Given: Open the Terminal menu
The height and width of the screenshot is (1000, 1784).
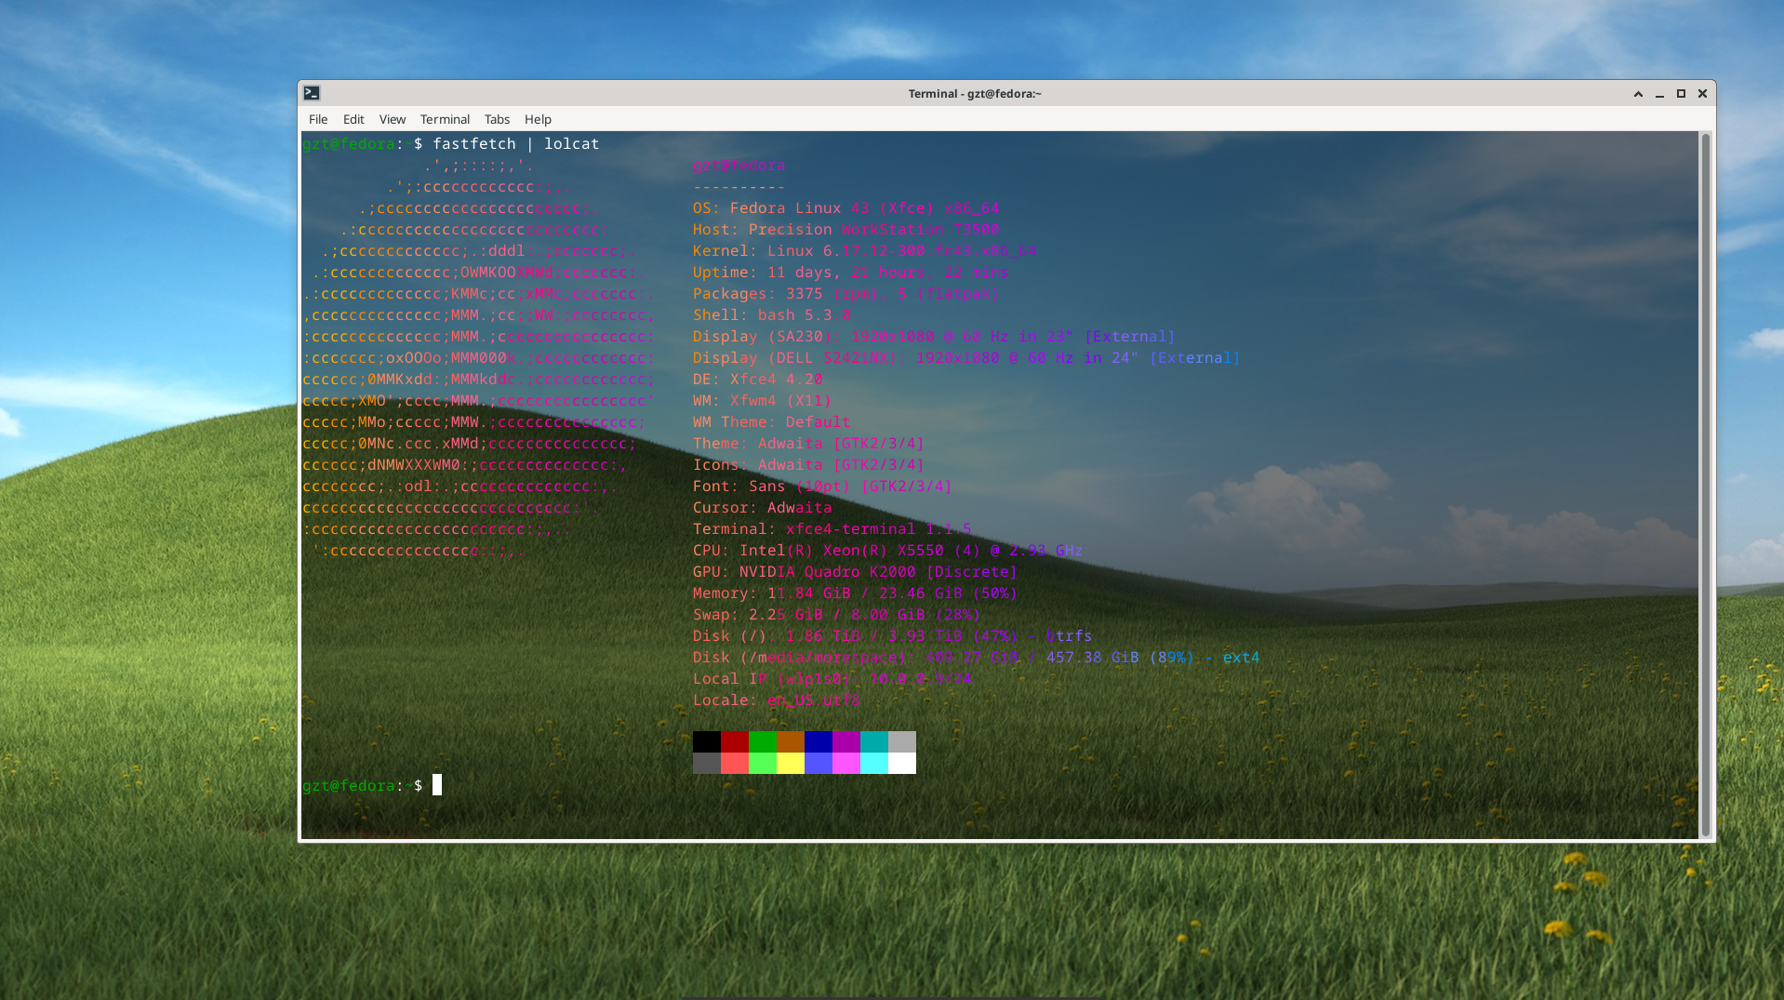Looking at the screenshot, I should [x=445, y=119].
